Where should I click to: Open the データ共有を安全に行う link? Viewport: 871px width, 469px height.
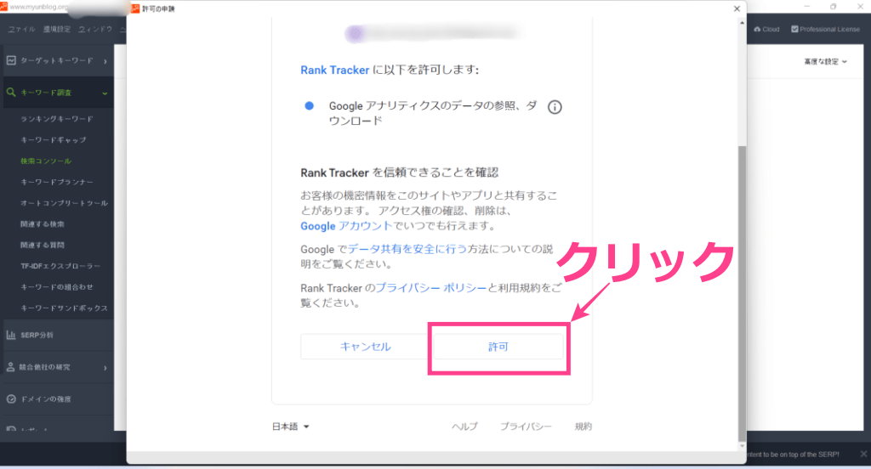(x=407, y=249)
